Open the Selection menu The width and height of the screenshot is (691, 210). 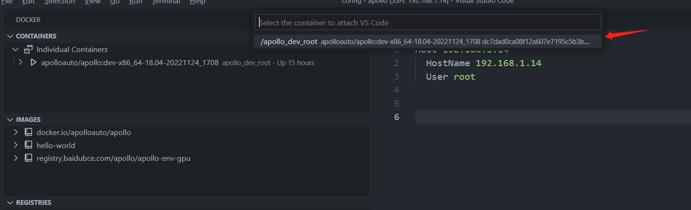pos(59,2)
